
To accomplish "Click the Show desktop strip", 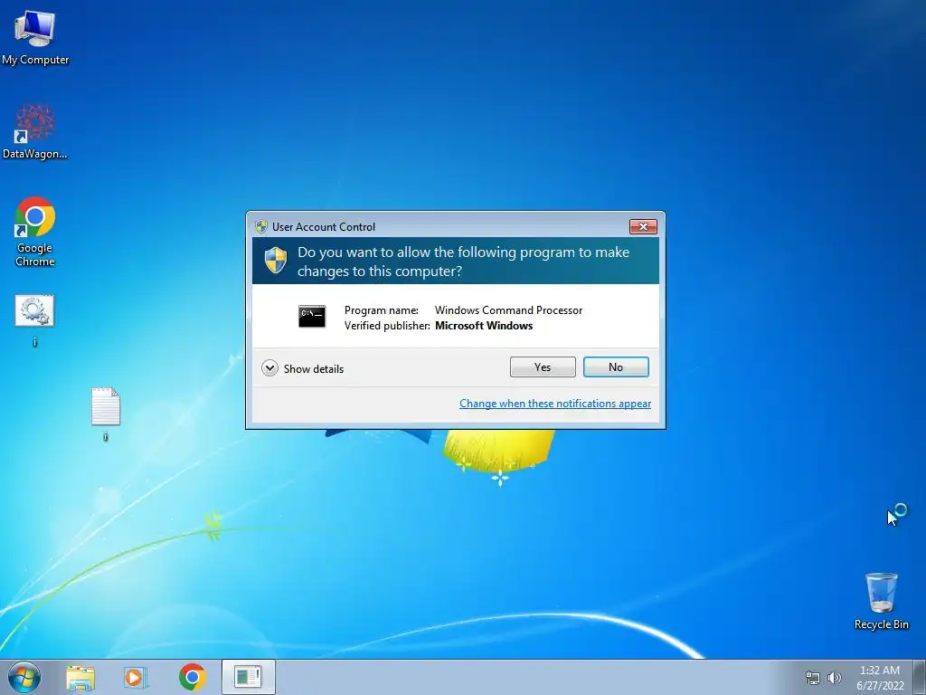I will [920, 677].
